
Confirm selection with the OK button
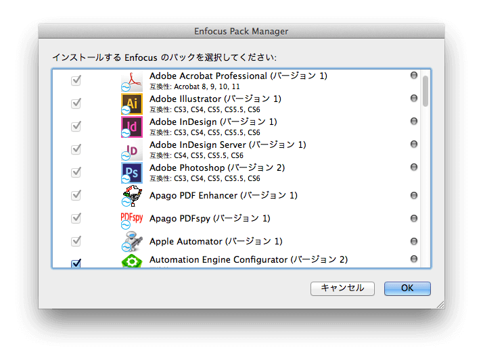407,288
